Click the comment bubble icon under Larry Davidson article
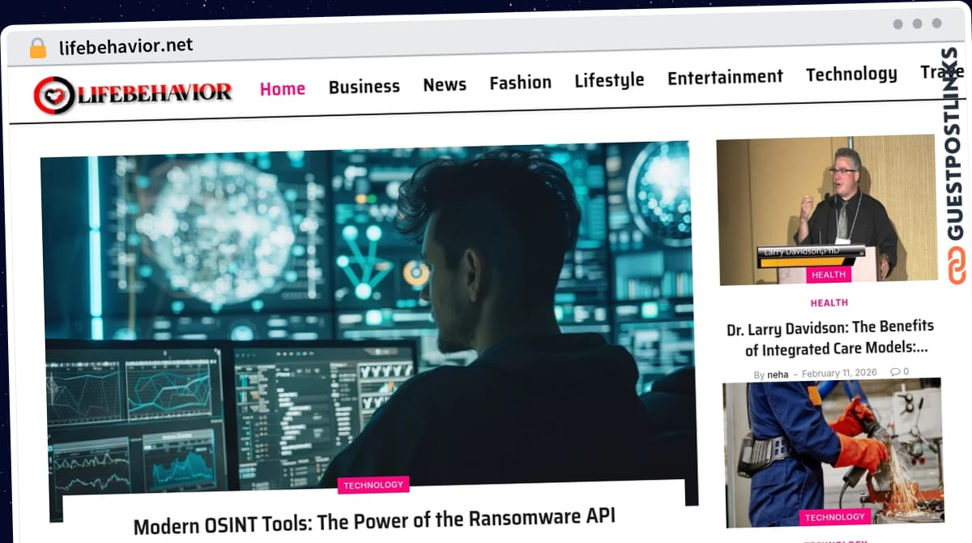The width and height of the screenshot is (972, 543). (895, 372)
